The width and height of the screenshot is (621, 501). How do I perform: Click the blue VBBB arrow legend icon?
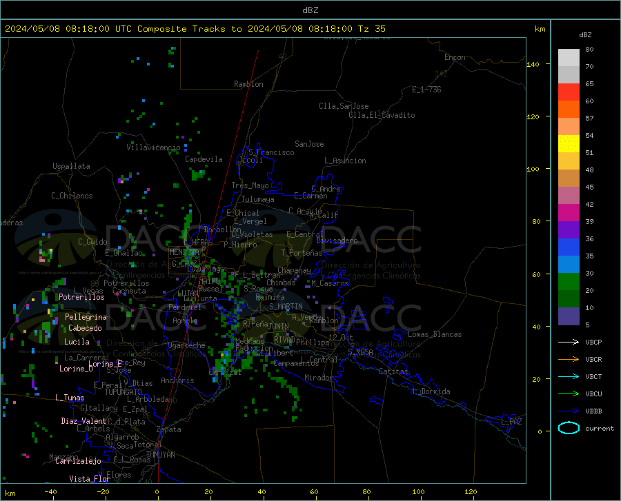[569, 411]
